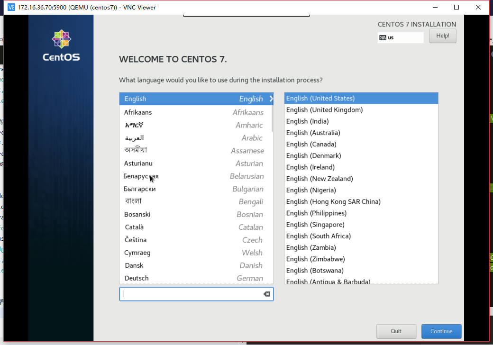Screen dimensions: 493x345
Task: Clear the language search field
Action: pyautogui.click(x=267, y=294)
